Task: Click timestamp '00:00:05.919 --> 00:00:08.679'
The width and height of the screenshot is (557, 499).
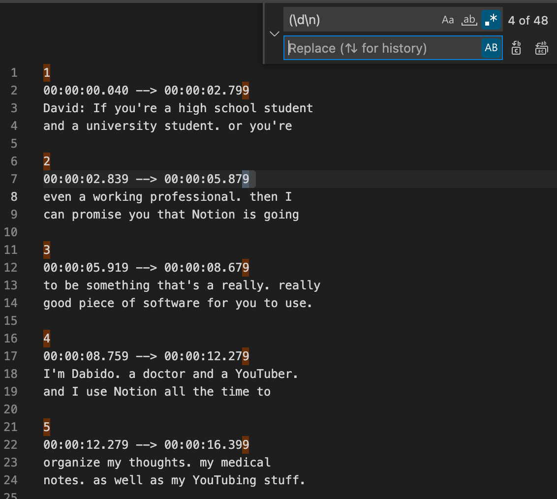Action: pyautogui.click(x=146, y=268)
